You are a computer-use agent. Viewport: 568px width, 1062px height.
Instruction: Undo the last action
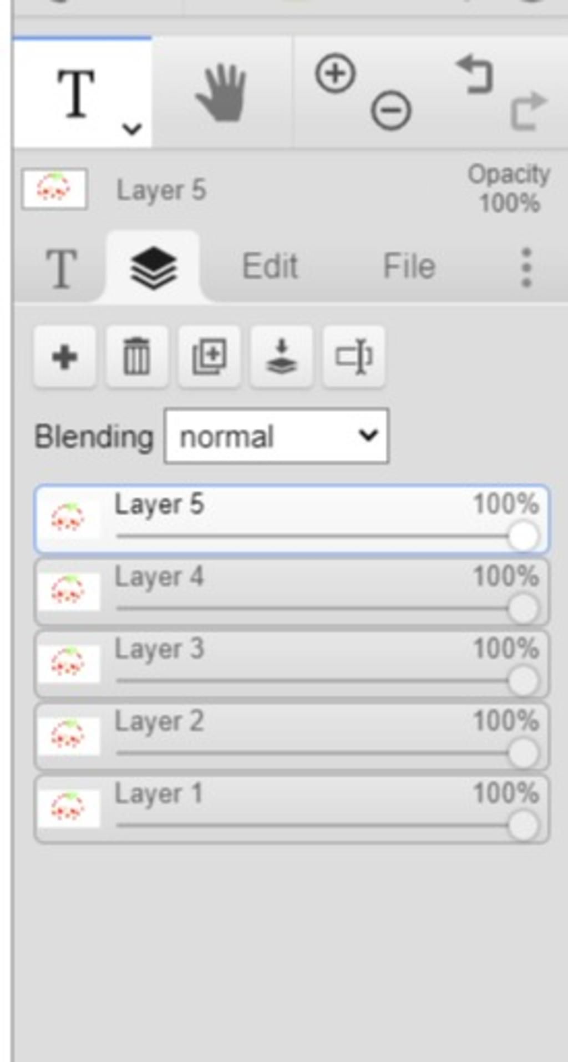pyautogui.click(x=475, y=74)
